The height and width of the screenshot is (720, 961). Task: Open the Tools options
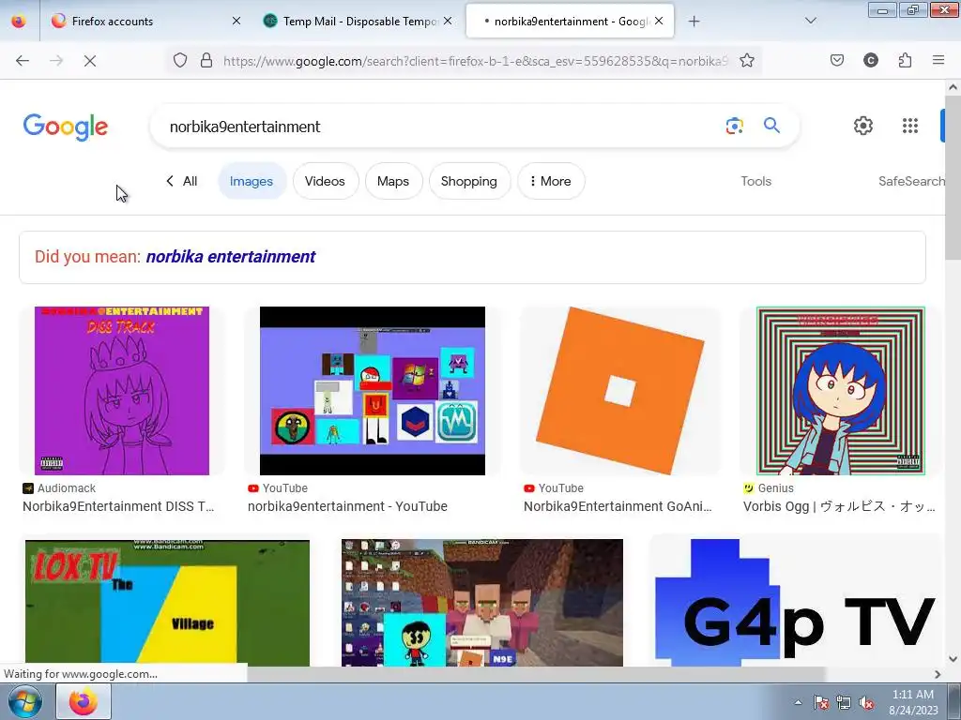tap(755, 181)
